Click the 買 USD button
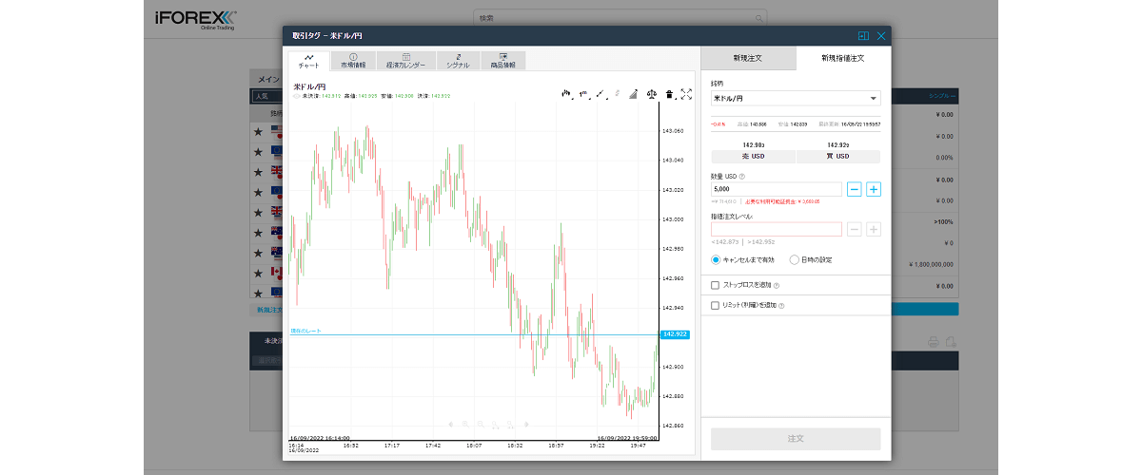Screen dimensions: 1142x475 coord(838,157)
